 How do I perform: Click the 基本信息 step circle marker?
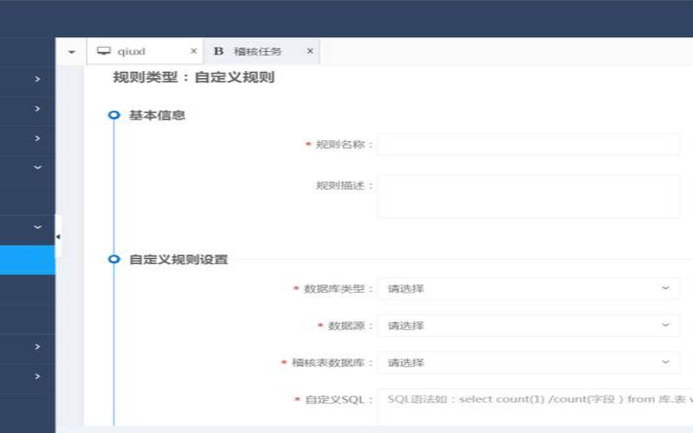pos(114,115)
